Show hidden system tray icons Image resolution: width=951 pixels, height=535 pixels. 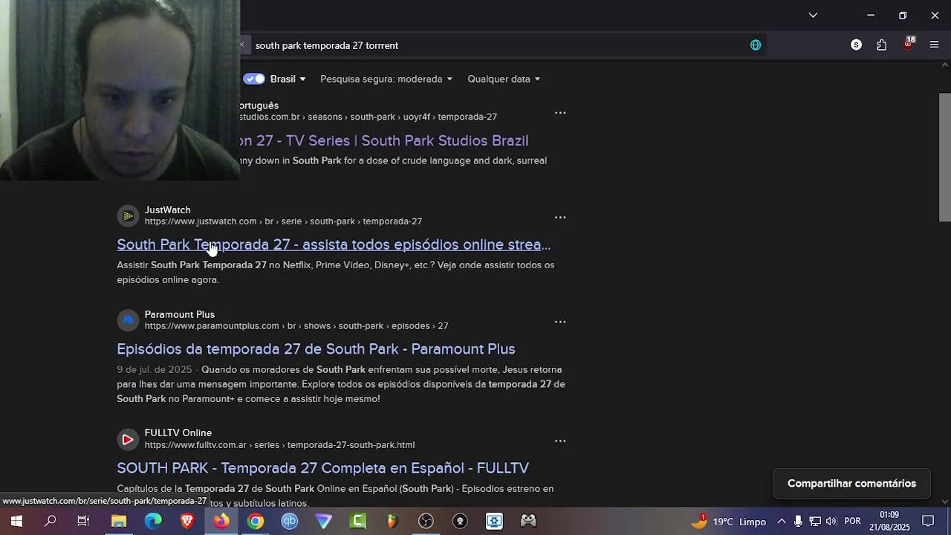pyautogui.click(x=781, y=522)
